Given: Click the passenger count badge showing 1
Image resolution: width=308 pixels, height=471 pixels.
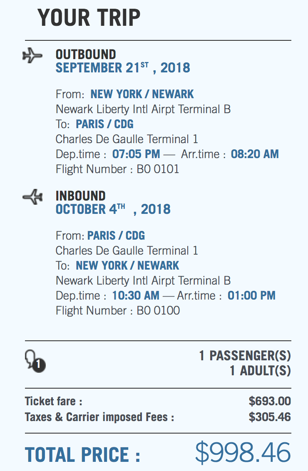Looking at the screenshot, I should point(38,365).
